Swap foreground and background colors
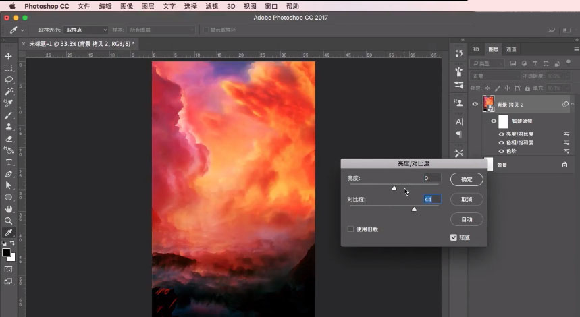This screenshot has height=317, width=580. click(12, 243)
